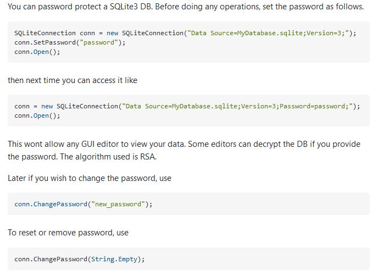Click the "new" keyword in first code block
The height and width of the screenshot is (275, 372).
pyautogui.click(x=113, y=33)
